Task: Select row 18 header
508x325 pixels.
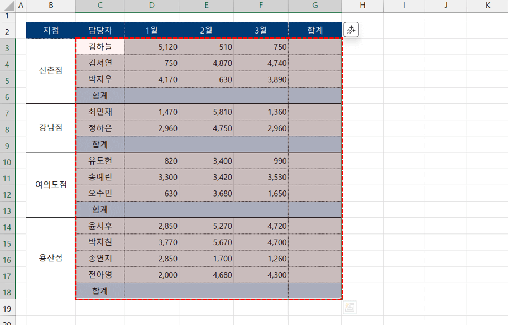Action: pos(8,291)
